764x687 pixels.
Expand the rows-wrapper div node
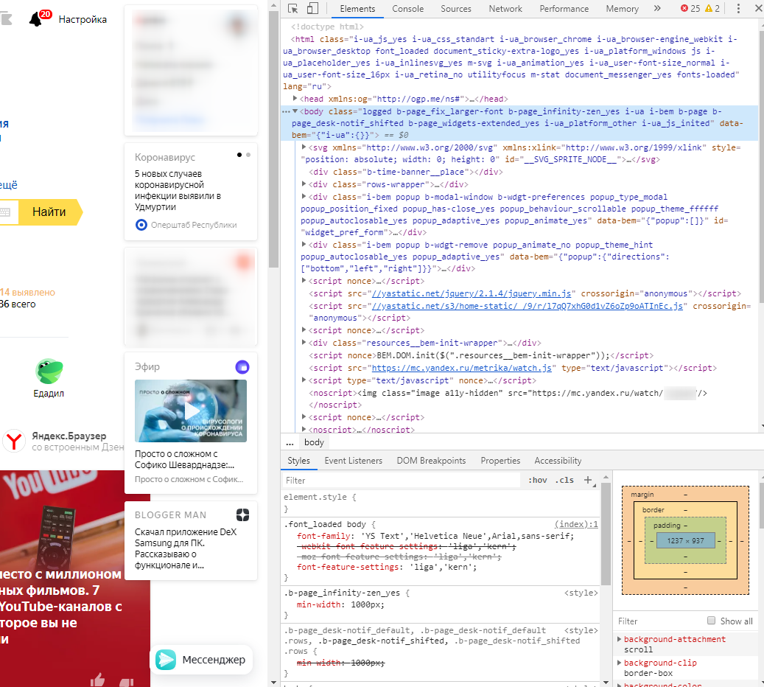(304, 184)
